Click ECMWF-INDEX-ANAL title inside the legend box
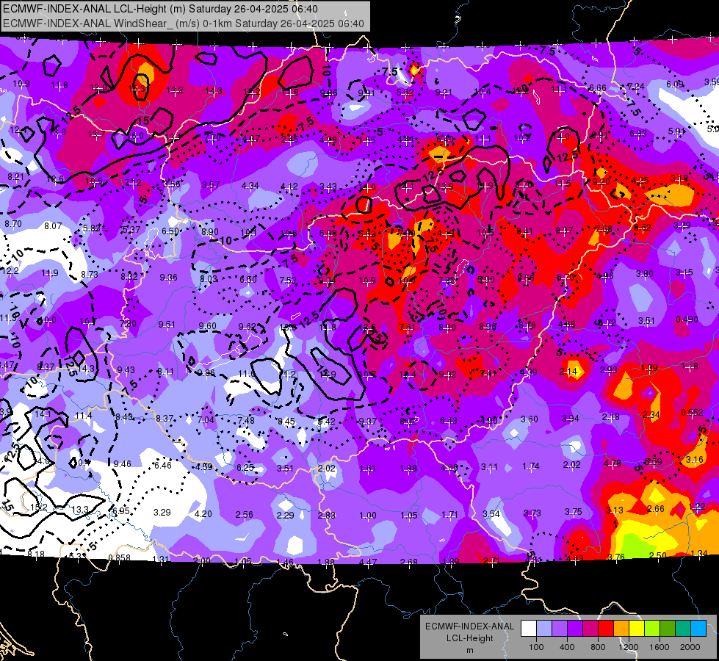 point(469,626)
